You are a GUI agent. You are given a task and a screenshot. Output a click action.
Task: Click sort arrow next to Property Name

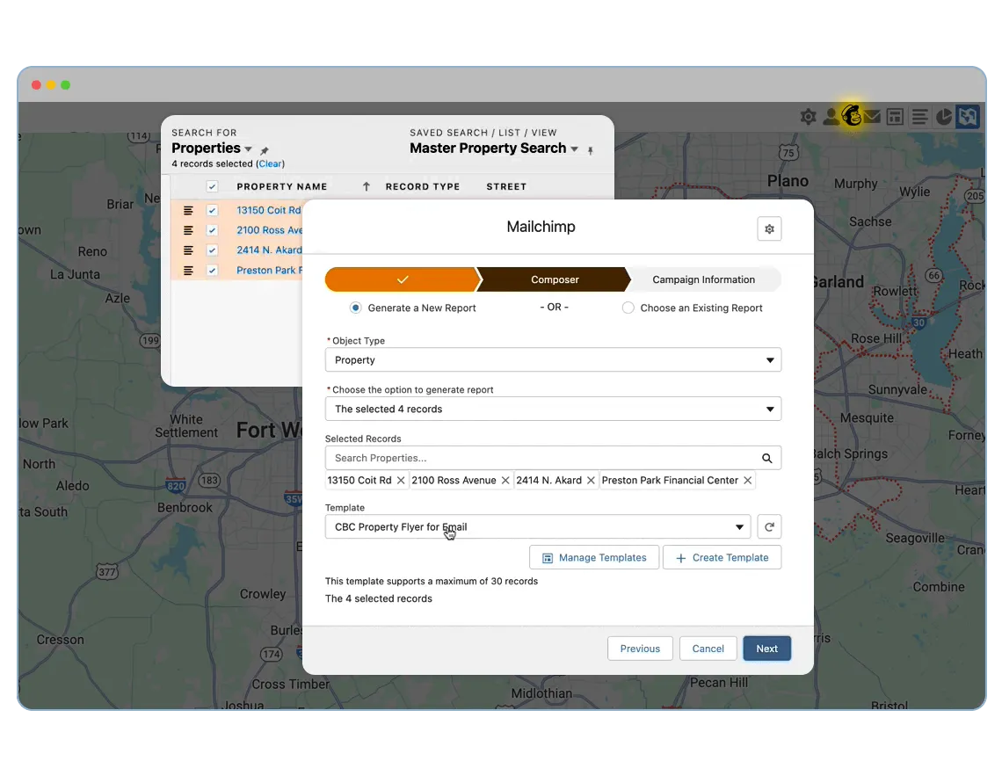(x=367, y=186)
